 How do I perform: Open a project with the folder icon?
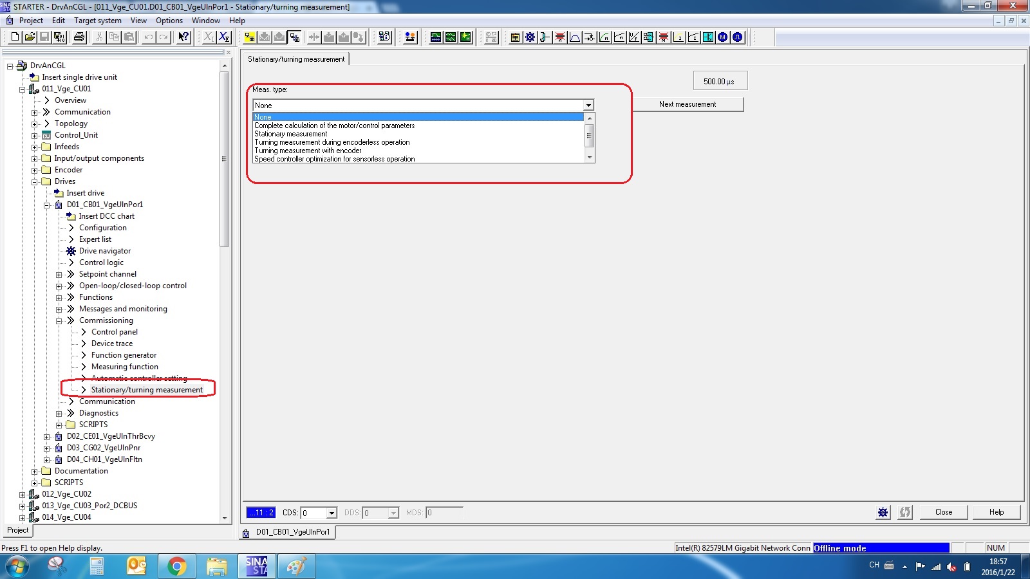[30, 37]
